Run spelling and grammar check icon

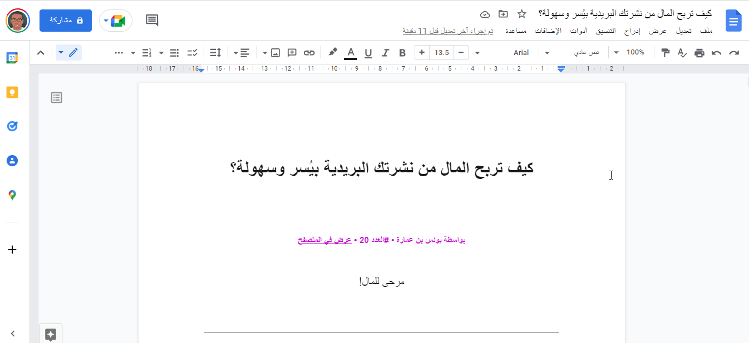click(682, 53)
